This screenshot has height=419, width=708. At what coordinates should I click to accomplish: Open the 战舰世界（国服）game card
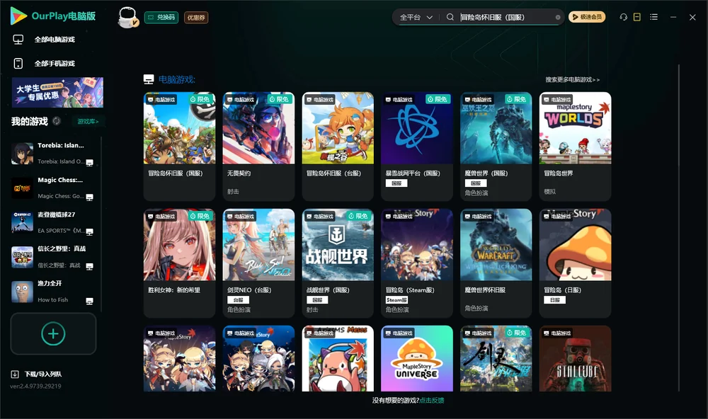pos(338,263)
